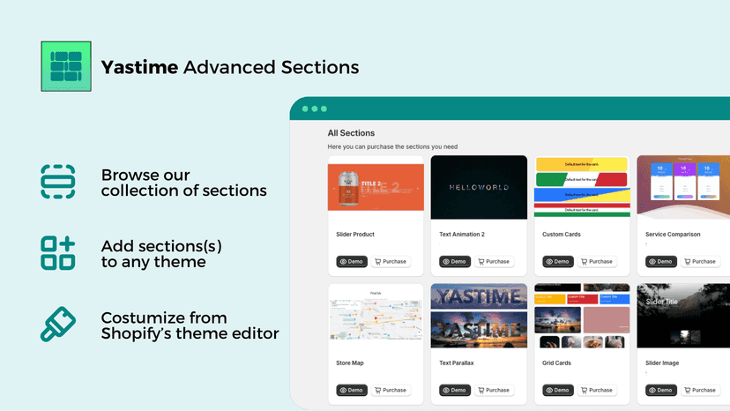Click 'Add sections(s) to any theme' text
The width and height of the screenshot is (730, 411).
161,254
